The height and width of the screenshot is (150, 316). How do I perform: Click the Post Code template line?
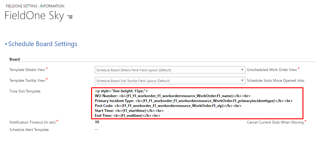coord(168,106)
